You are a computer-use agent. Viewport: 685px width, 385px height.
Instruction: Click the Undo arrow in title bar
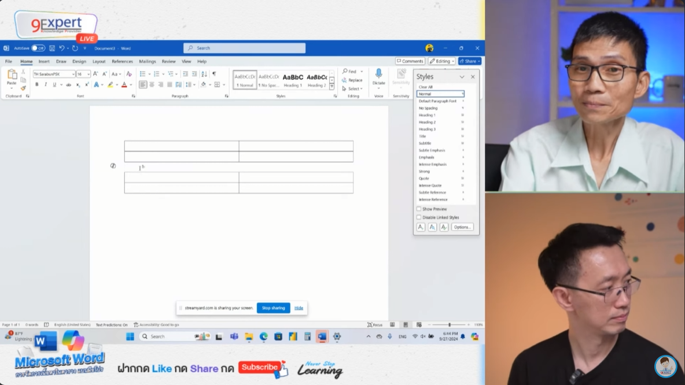[61, 49]
